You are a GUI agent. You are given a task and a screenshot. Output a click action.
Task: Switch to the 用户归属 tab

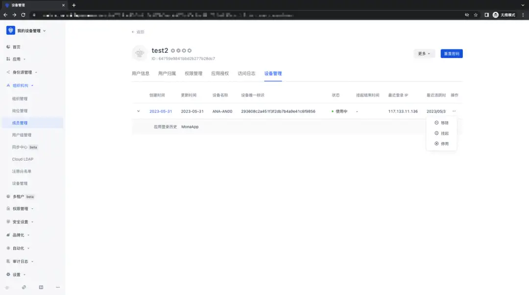point(167,73)
